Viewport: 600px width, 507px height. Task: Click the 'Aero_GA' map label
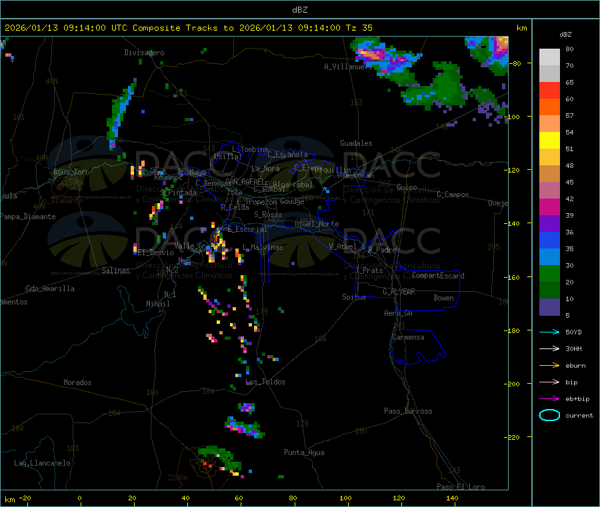pyautogui.click(x=398, y=313)
